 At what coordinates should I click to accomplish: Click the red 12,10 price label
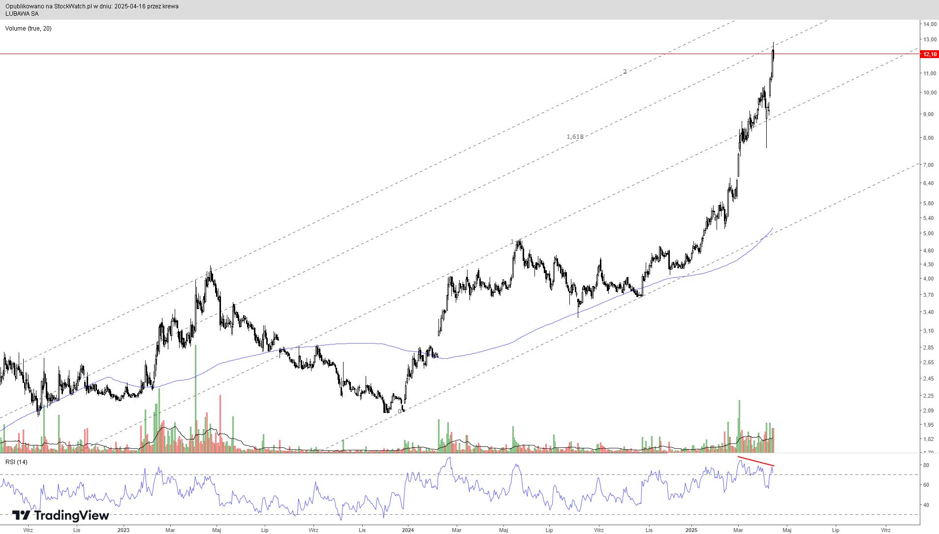930,54
